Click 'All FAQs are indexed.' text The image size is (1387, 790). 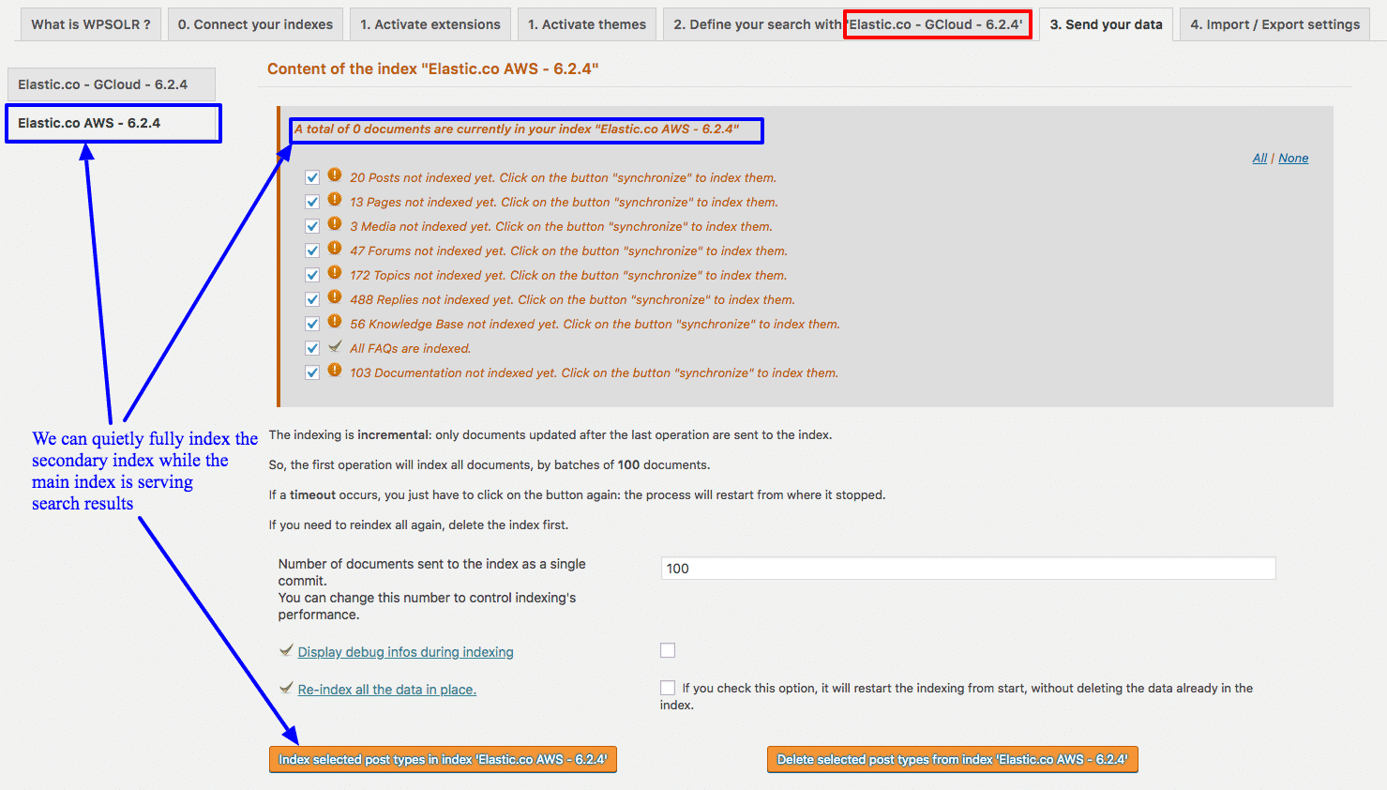[x=410, y=348]
